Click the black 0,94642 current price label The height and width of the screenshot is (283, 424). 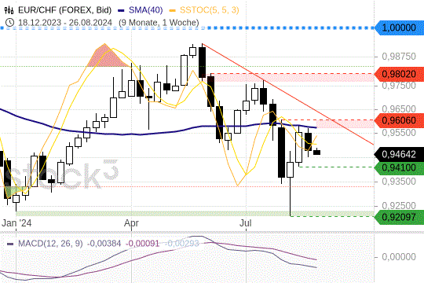[x=399, y=154]
